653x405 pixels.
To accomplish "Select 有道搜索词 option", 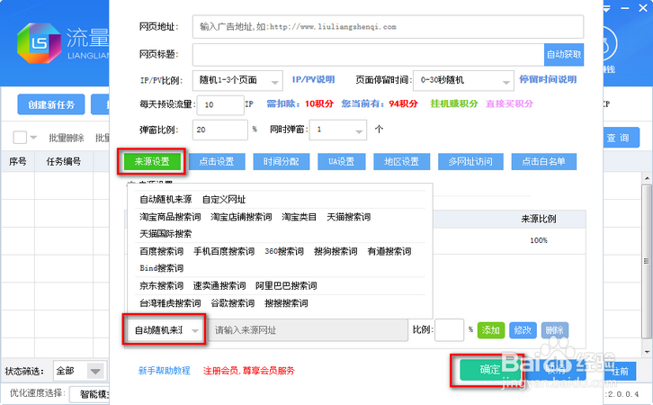I will pyautogui.click(x=389, y=251).
